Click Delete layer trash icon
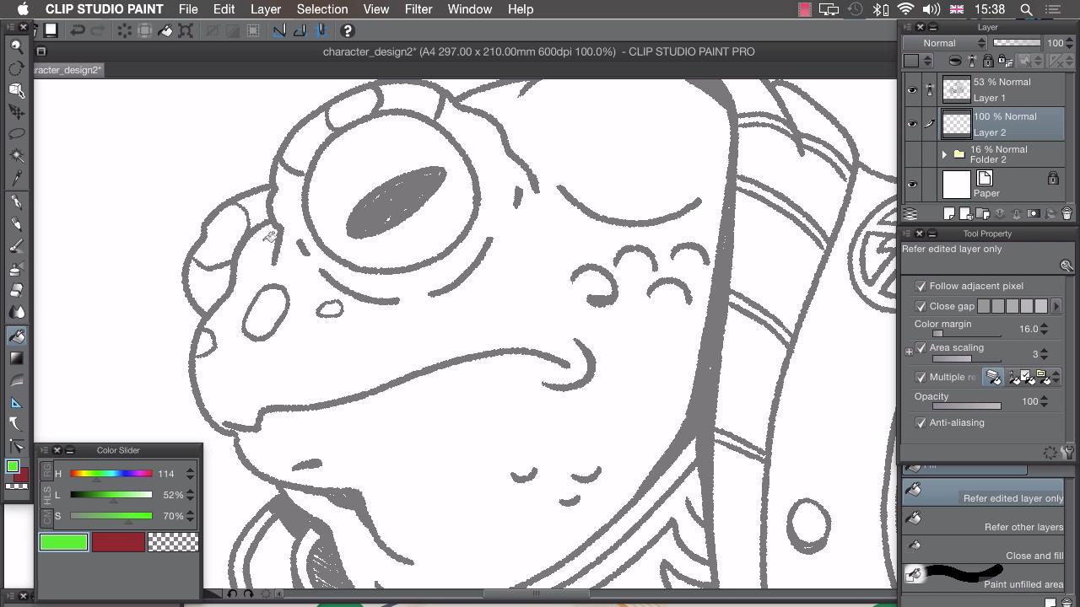The image size is (1080, 607). [1066, 214]
